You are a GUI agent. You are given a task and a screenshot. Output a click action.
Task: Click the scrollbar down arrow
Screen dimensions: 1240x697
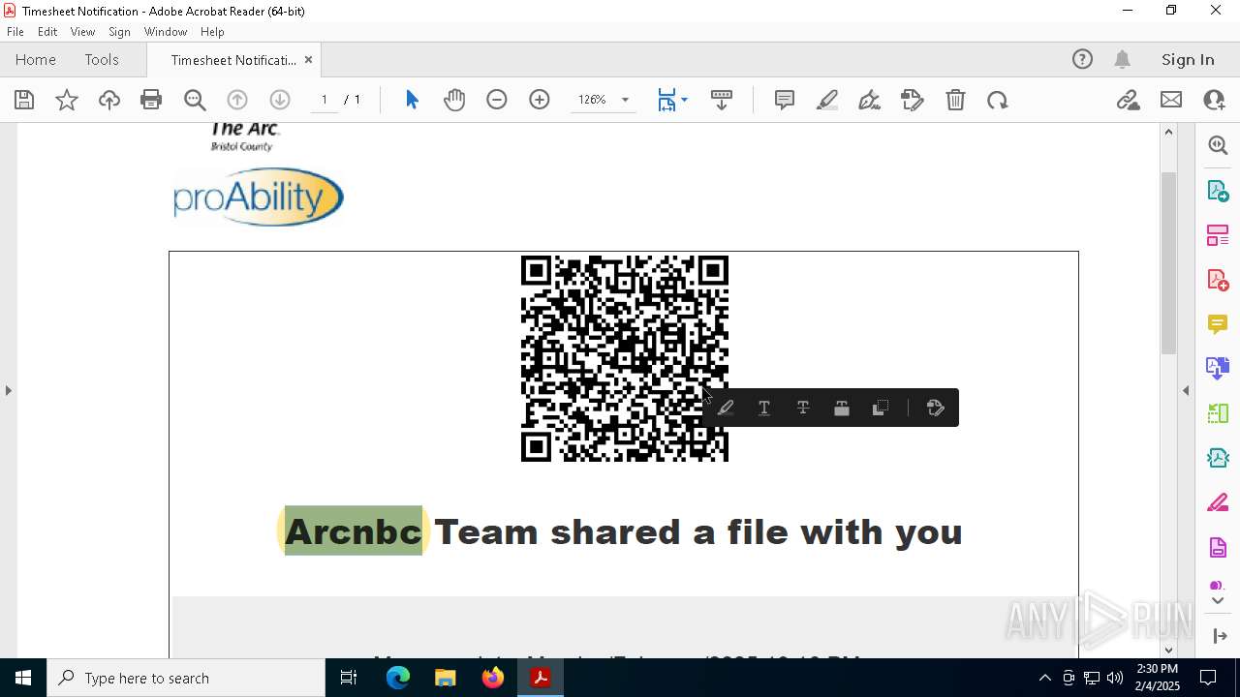click(x=1168, y=650)
